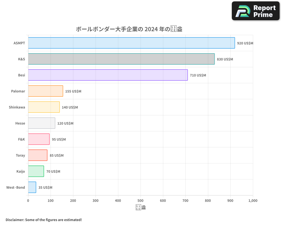The image size is (281, 225).
Task: Select the F&K bar
Action: pyautogui.click(x=38, y=139)
